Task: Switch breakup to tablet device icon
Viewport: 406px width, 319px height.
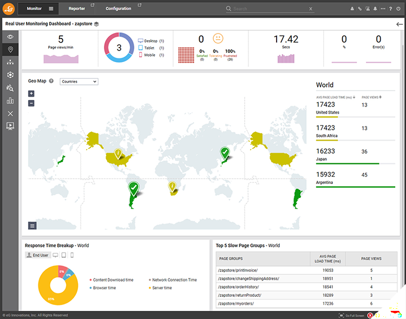Action: tap(64, 255)
